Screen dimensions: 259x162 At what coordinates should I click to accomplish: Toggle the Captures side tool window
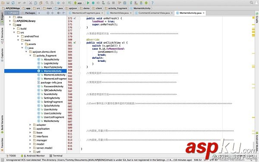(x=2, y=55)
